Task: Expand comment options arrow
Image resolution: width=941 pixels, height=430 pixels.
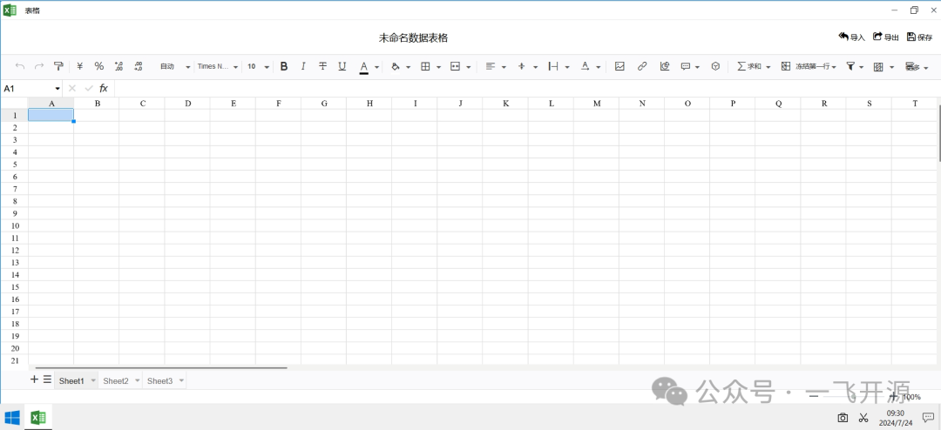Action: point(697,67)
